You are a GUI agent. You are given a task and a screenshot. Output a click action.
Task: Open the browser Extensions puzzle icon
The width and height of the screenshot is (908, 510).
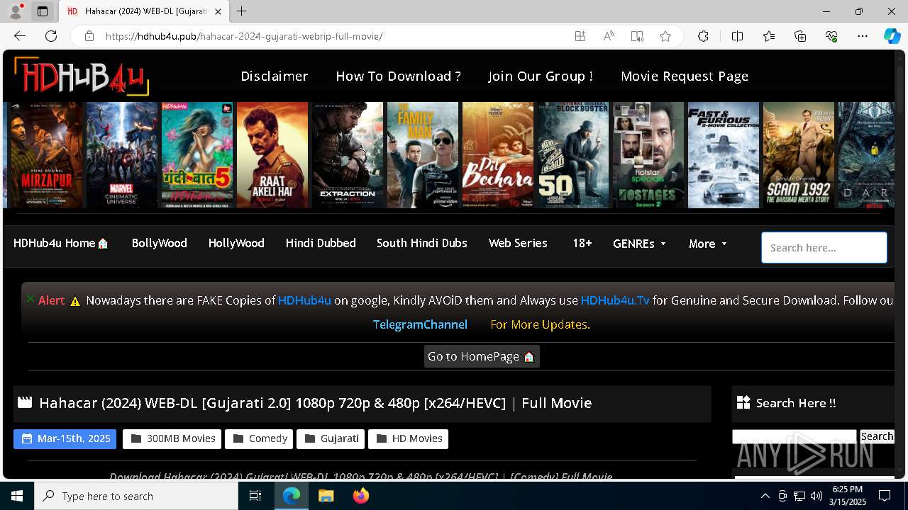703,36
